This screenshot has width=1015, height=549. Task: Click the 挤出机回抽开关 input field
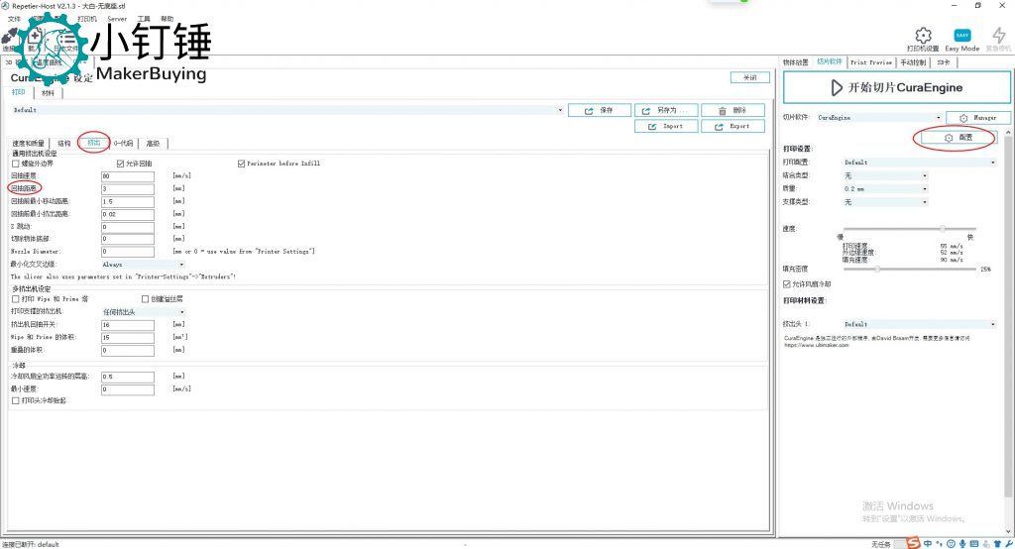tap(128, 324)
